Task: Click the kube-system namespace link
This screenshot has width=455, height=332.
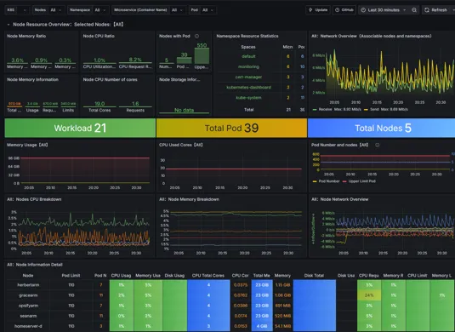Action: click(x=248, y=98)
